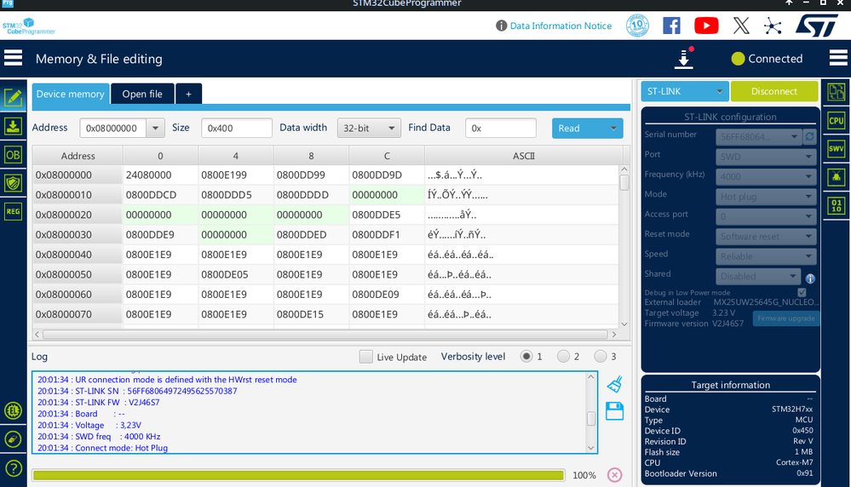
Task: Open the SWV viewer panel
Action: click(x=837, y=149)
